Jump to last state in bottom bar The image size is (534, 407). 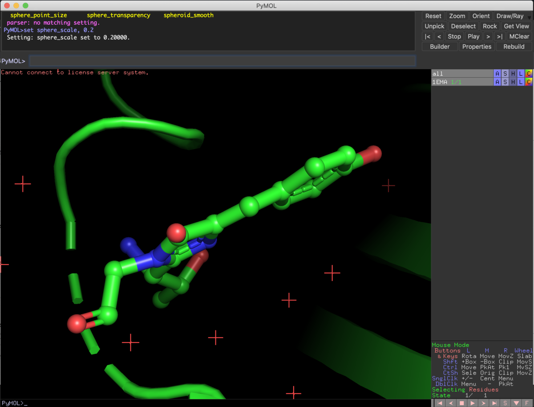click(494, 403)
